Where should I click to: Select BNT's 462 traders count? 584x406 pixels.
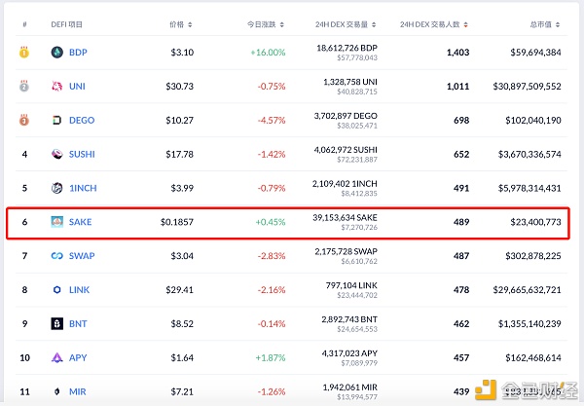click(461, 323)
